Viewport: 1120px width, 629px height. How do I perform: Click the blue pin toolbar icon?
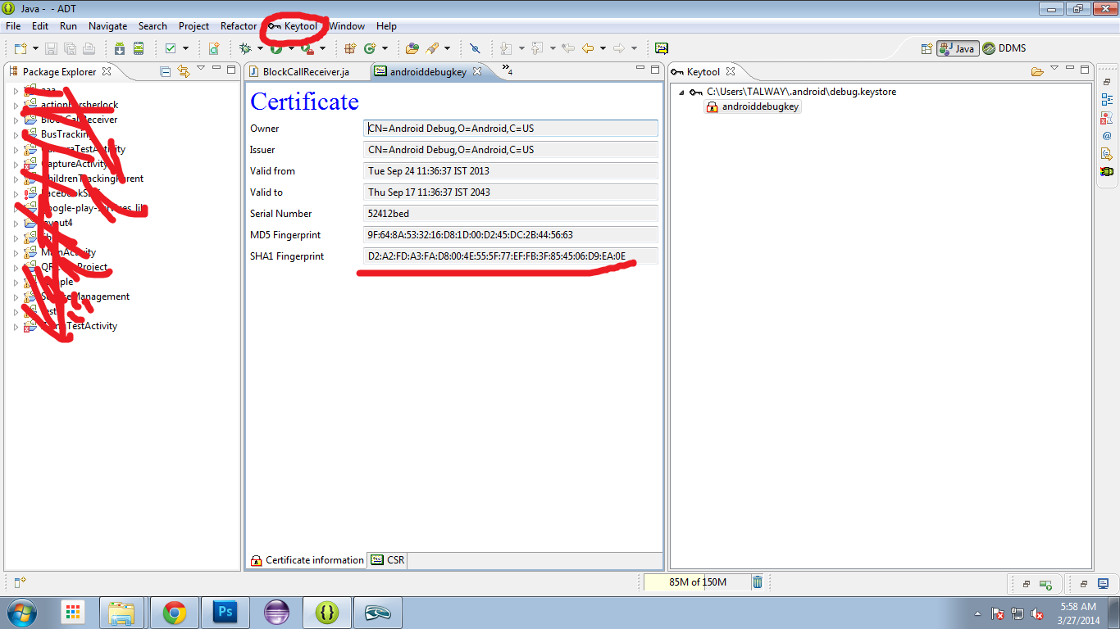[x=475, y=48]
